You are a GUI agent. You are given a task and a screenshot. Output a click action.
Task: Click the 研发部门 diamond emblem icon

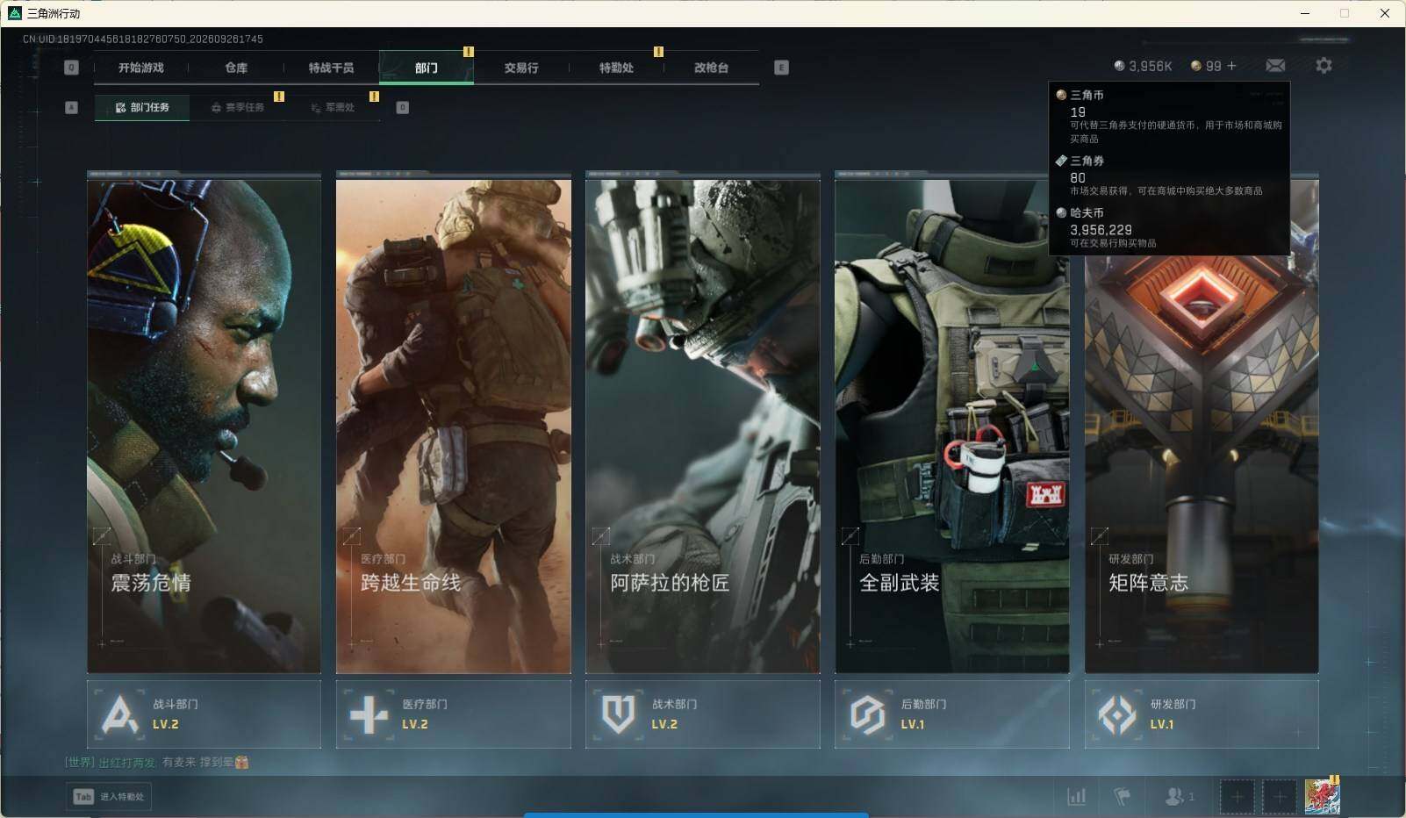(x=1117, y=714)
